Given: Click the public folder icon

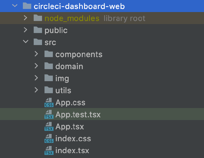Looking at the screenshot, I should 38,30.
